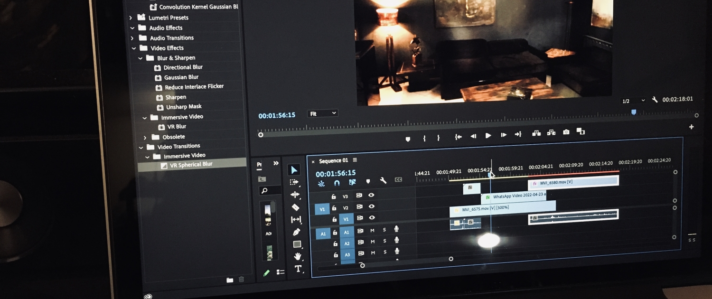Open timeline display settings wrench
Image resolution: width=712 pixels, height=299 pixels.
(383, 181)
